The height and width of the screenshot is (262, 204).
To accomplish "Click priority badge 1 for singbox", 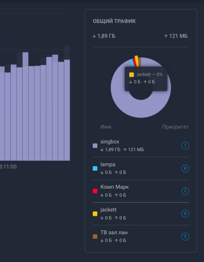I will pos(185,146).
